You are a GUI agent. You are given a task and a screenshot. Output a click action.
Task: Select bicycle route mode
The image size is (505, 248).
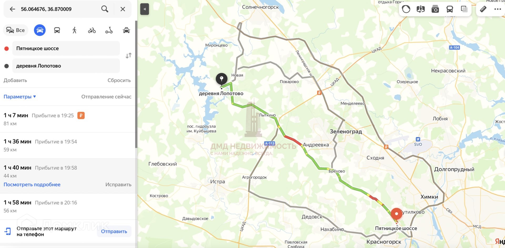[92, 31]
